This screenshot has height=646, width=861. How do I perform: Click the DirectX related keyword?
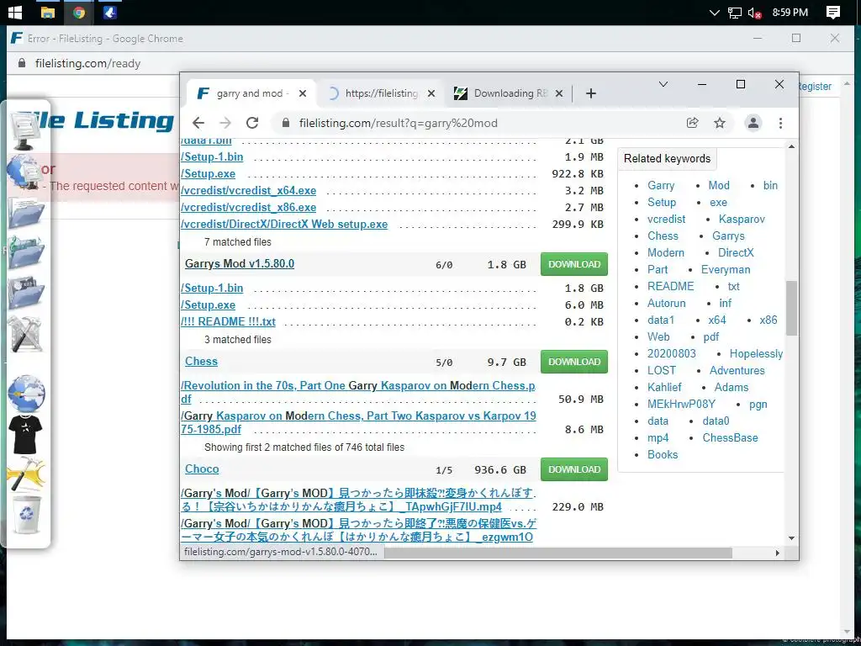pyautogui.click(x=736, y=252)
